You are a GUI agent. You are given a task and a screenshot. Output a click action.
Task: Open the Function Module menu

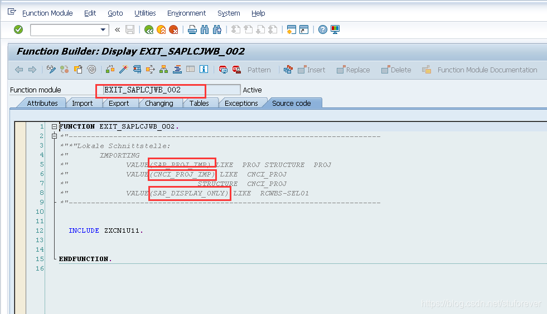47,13
